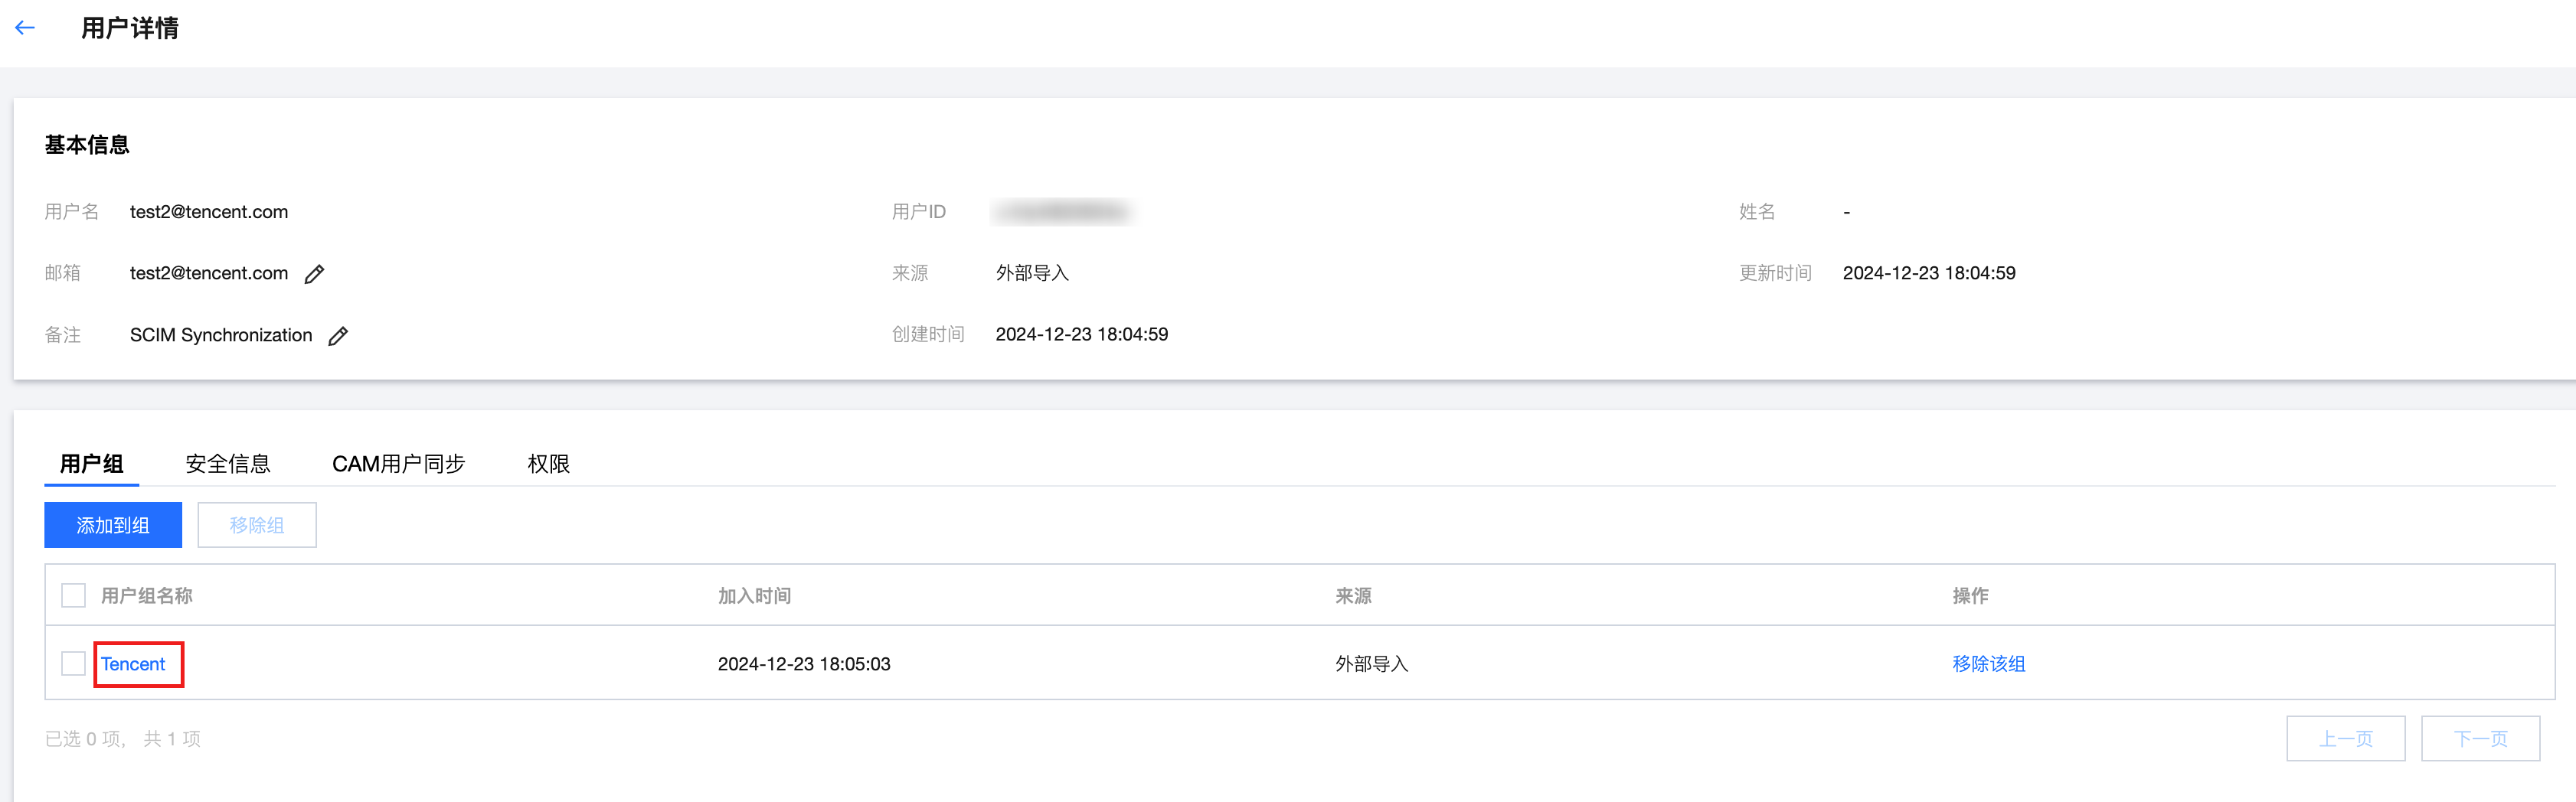Click the 移除组 button
The width and height of the screenshot is (2576, 802).
coord(257,525)
